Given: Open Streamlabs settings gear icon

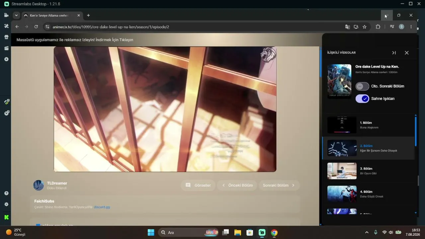Looking at the screenshot, I should tap(6, 204).
